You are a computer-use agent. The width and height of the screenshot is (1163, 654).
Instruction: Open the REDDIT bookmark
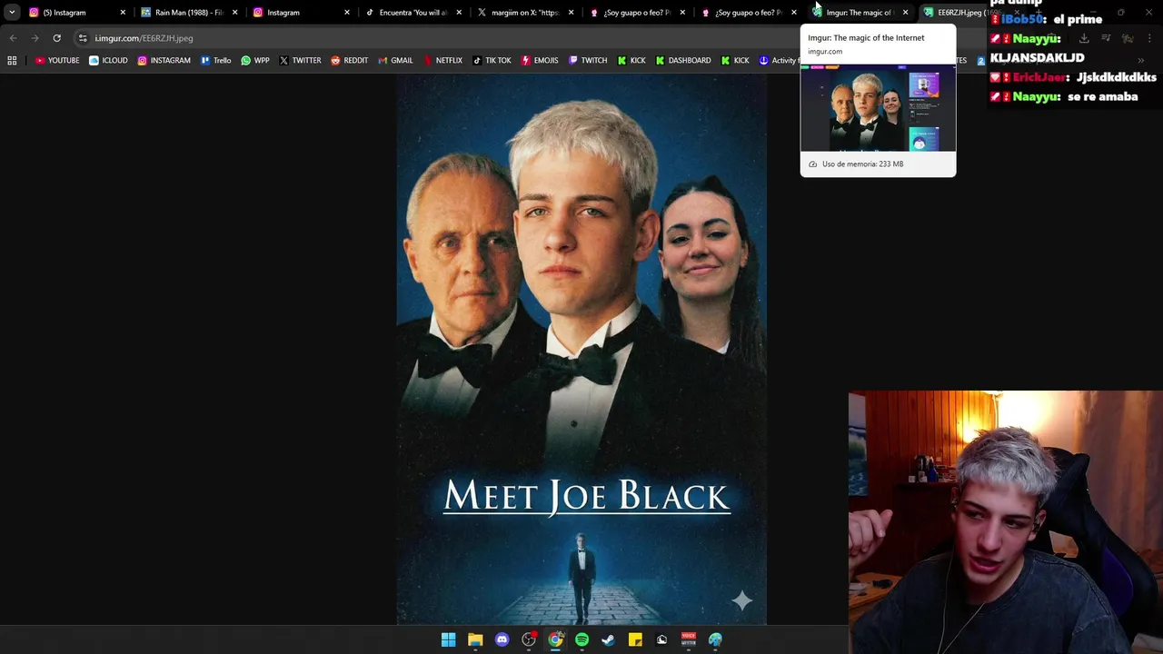[349, 60]
